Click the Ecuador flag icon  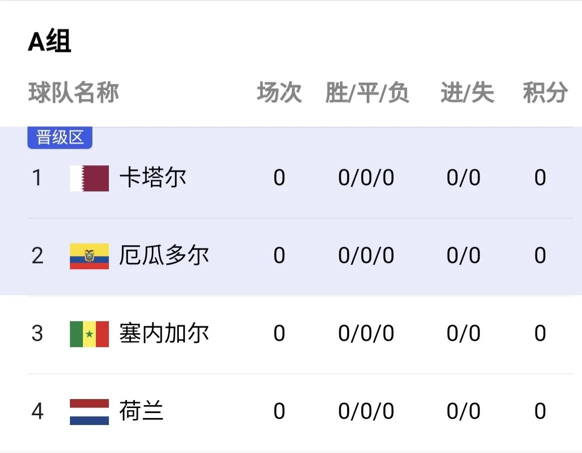89,256
